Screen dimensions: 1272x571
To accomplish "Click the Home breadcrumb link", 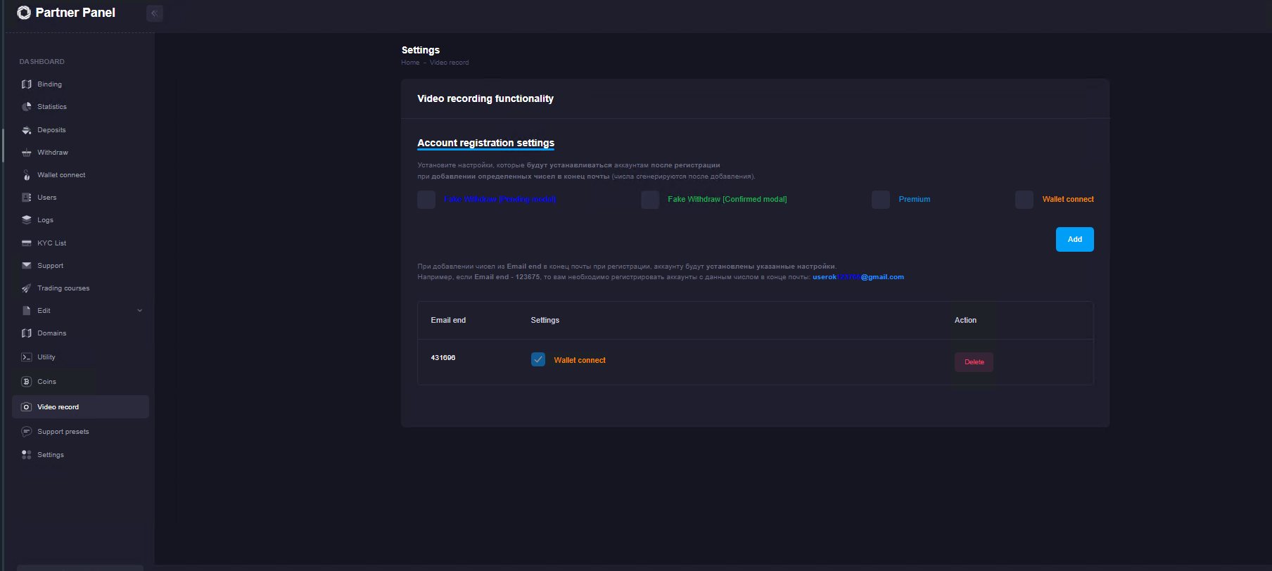I will click(410, 63).
